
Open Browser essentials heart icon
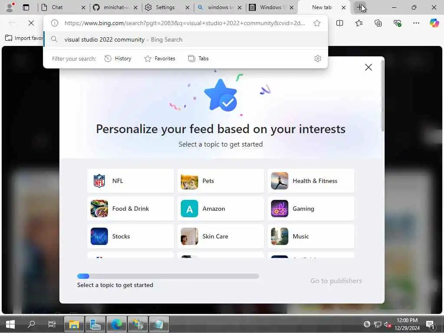[x=397, y=23]
